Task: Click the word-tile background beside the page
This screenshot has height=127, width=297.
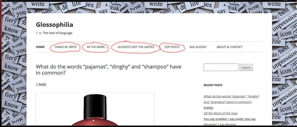Action: [13, 66]
